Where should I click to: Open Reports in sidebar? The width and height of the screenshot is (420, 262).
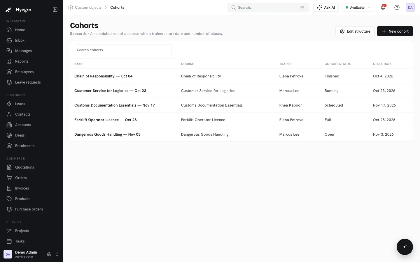(32, 61)
